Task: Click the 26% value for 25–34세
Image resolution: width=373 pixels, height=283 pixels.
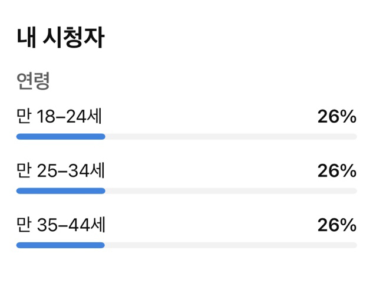Action: pyautogui.click(x=337, y=170)
